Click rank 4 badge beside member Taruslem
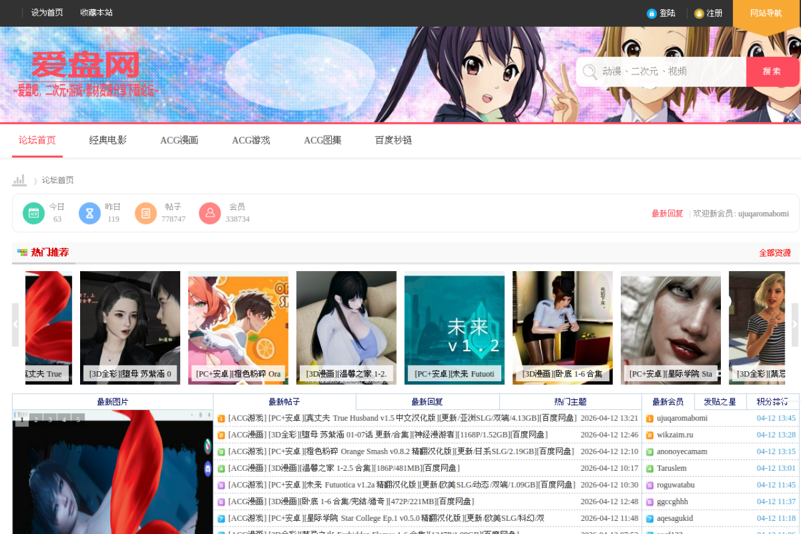The width and height of the screenshot is (801, 534). [x=650, y=468]
